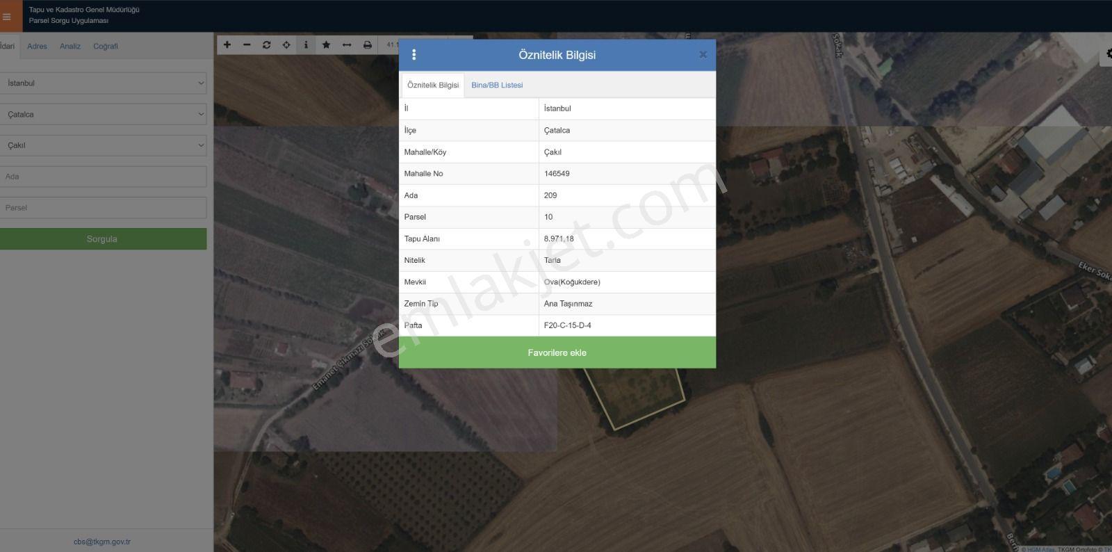1112x552 pixels.
Task: Select Mahalle No value 146549
Action: [x=557, y=174]
